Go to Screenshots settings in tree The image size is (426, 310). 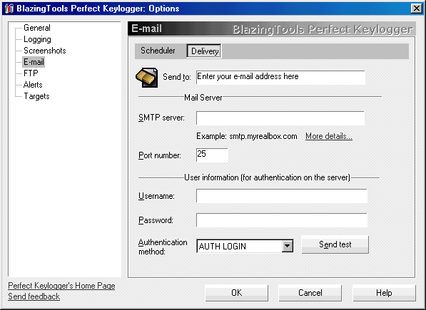click(x=45, y=51)
